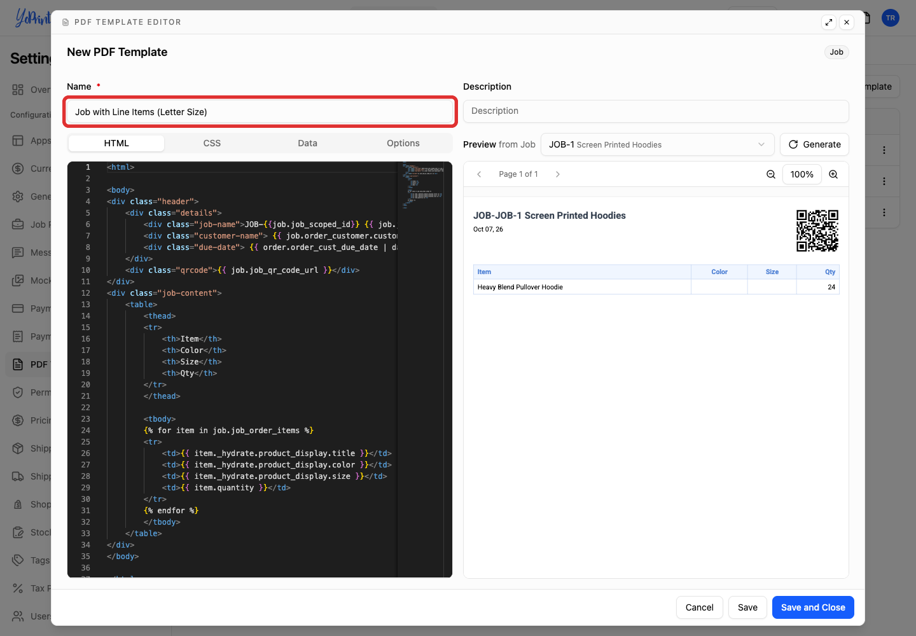Click the 'endfor' line in code editor

171,511
